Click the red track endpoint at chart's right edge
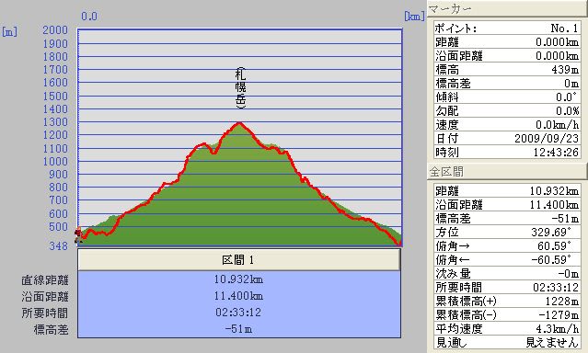 (399, 244)
